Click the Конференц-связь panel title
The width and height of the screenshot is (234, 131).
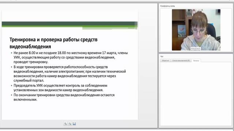click(167, 6)
